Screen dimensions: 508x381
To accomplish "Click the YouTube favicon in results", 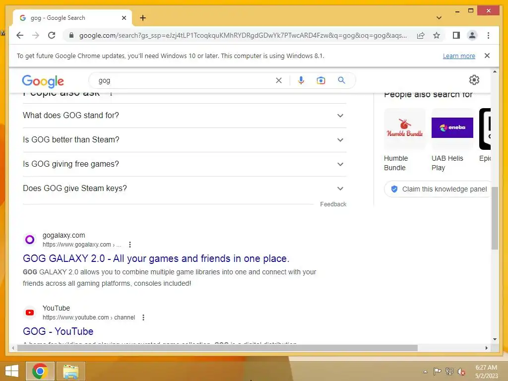I will 30,313.
